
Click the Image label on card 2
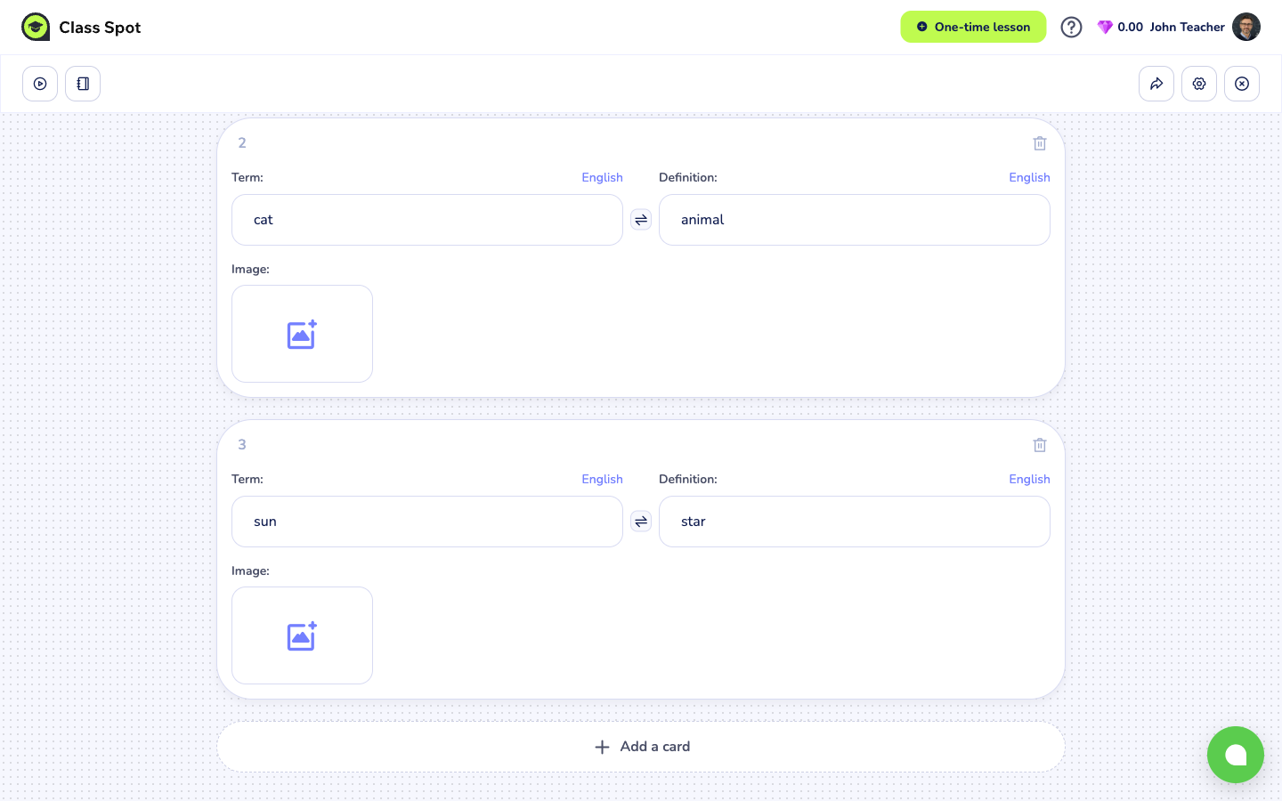[250, 269]
